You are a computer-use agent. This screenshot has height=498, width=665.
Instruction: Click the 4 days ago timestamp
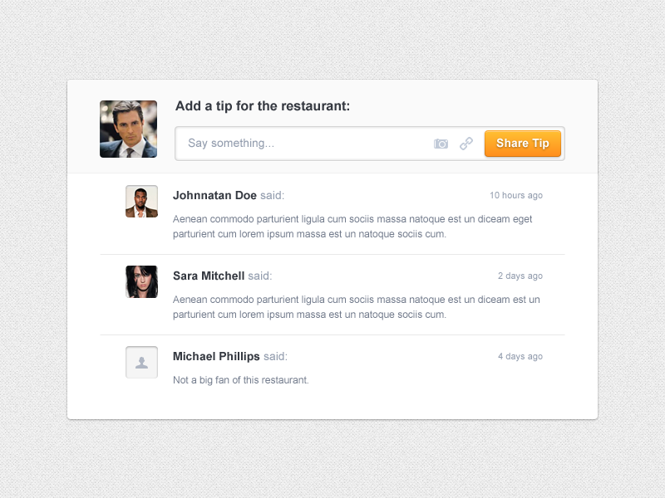520,356
